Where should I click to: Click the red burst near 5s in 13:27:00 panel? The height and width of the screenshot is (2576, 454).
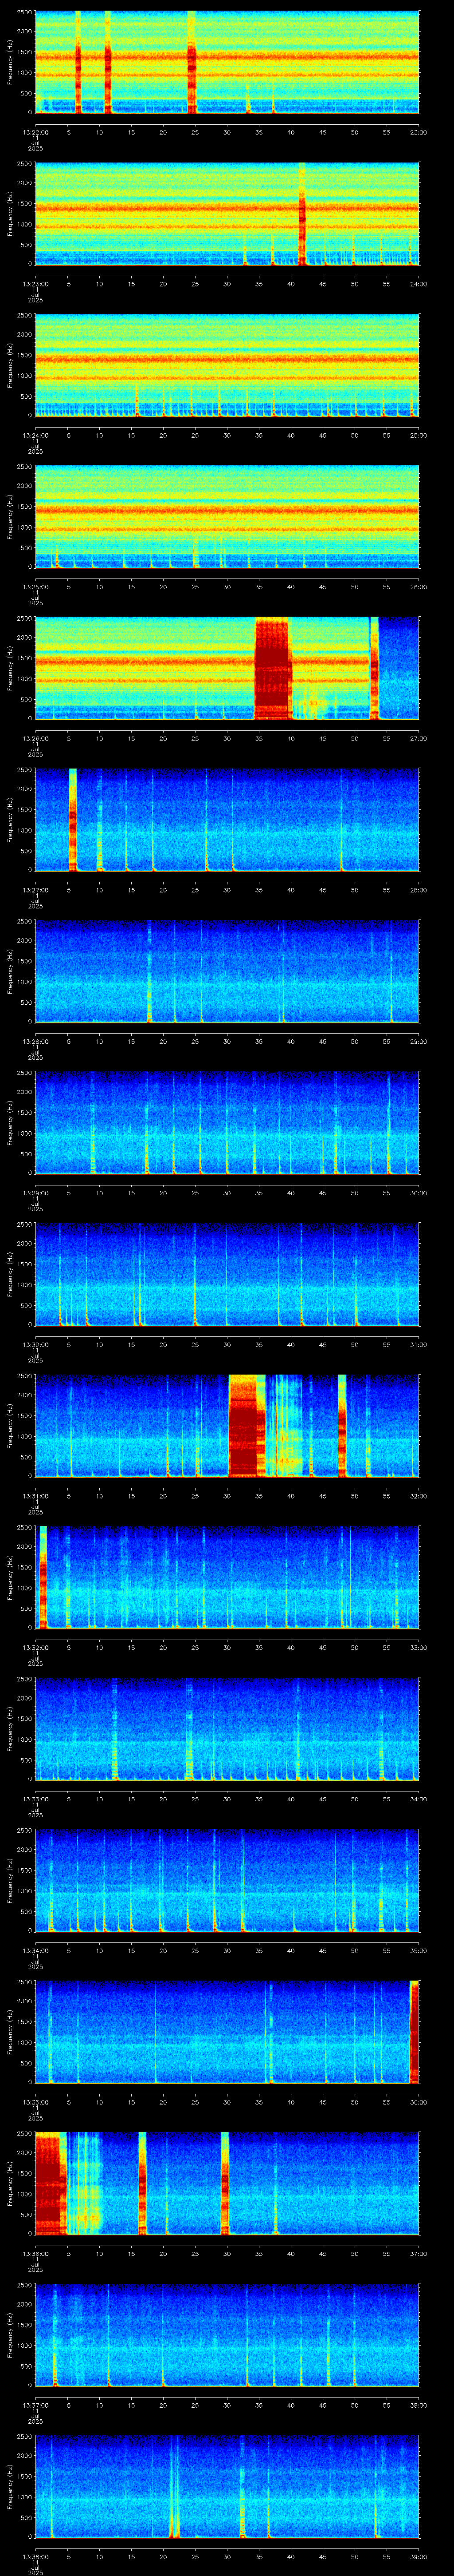tap(73, 820)
